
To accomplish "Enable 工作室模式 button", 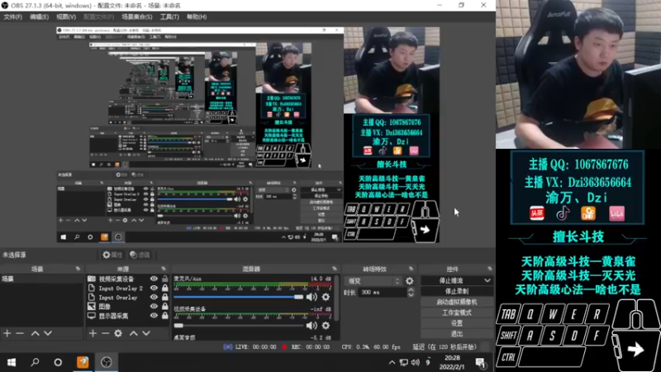I will pyautogui.click(x=457, y=312).
